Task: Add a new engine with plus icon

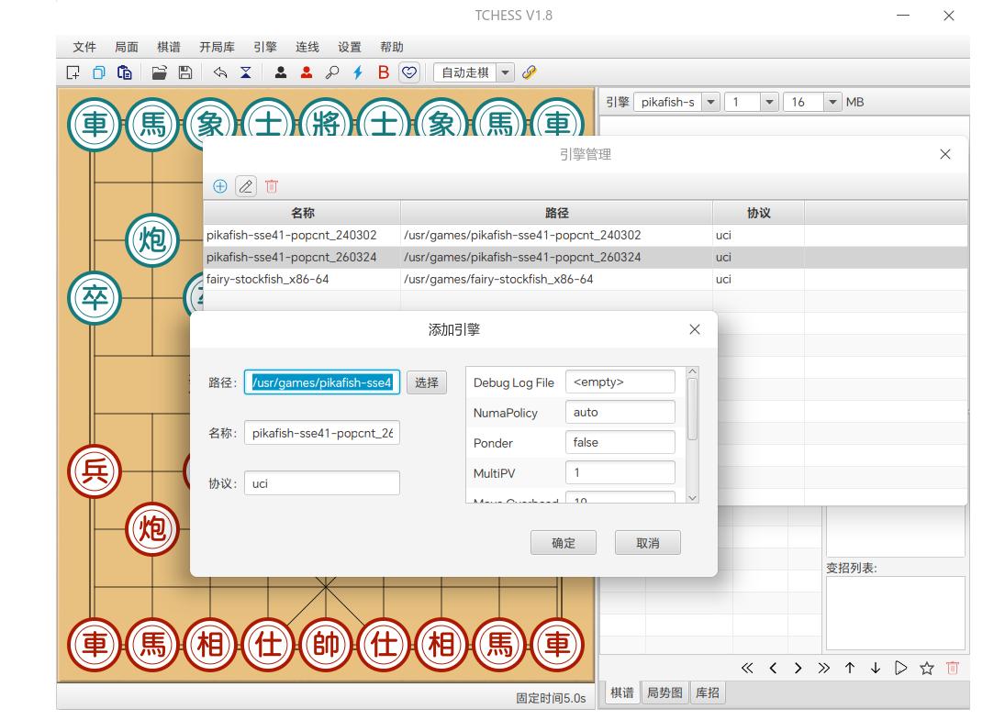Action: [220, 186]
